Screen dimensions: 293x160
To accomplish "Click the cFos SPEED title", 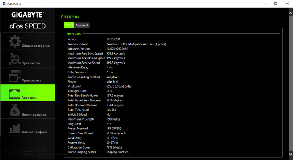I will [x=28, y=26].
